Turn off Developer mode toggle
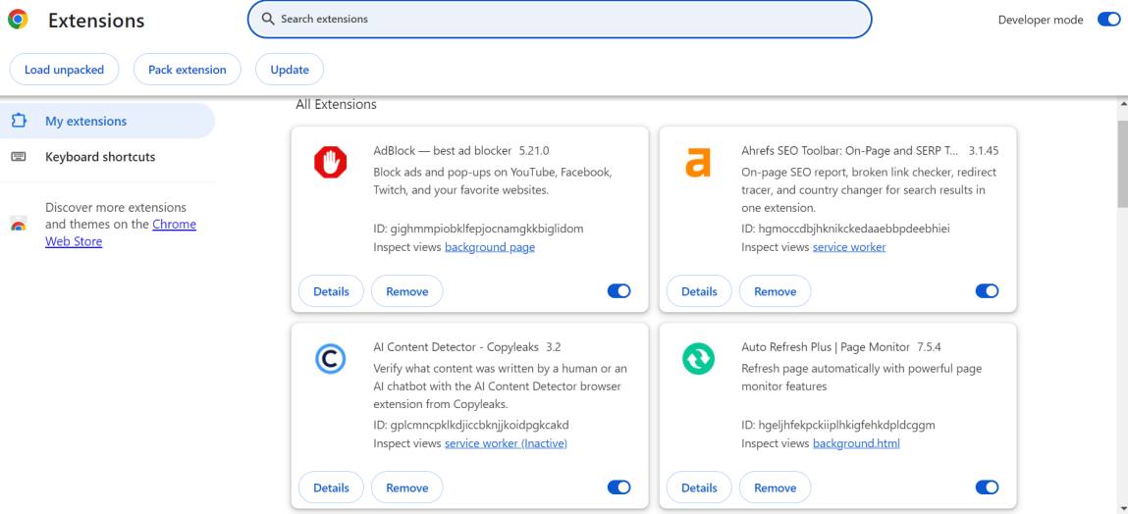This screenshot has height=514, width=1128. coord(1108,20)
